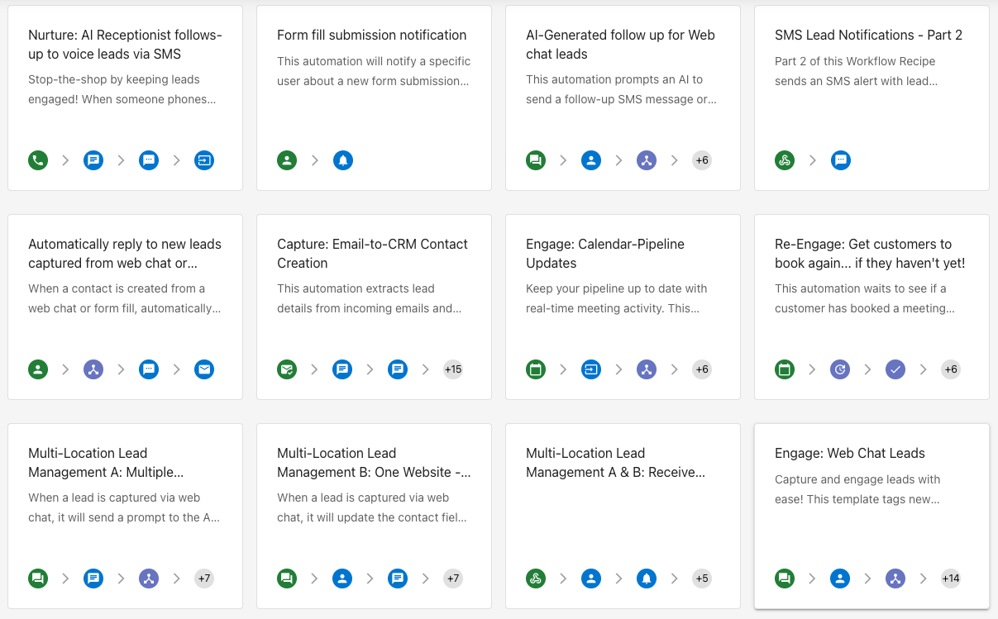Open the Engage: Calendar-Pipeline Updates template
The width and height of the screenshot is (998, 619).
pos(605,254)
